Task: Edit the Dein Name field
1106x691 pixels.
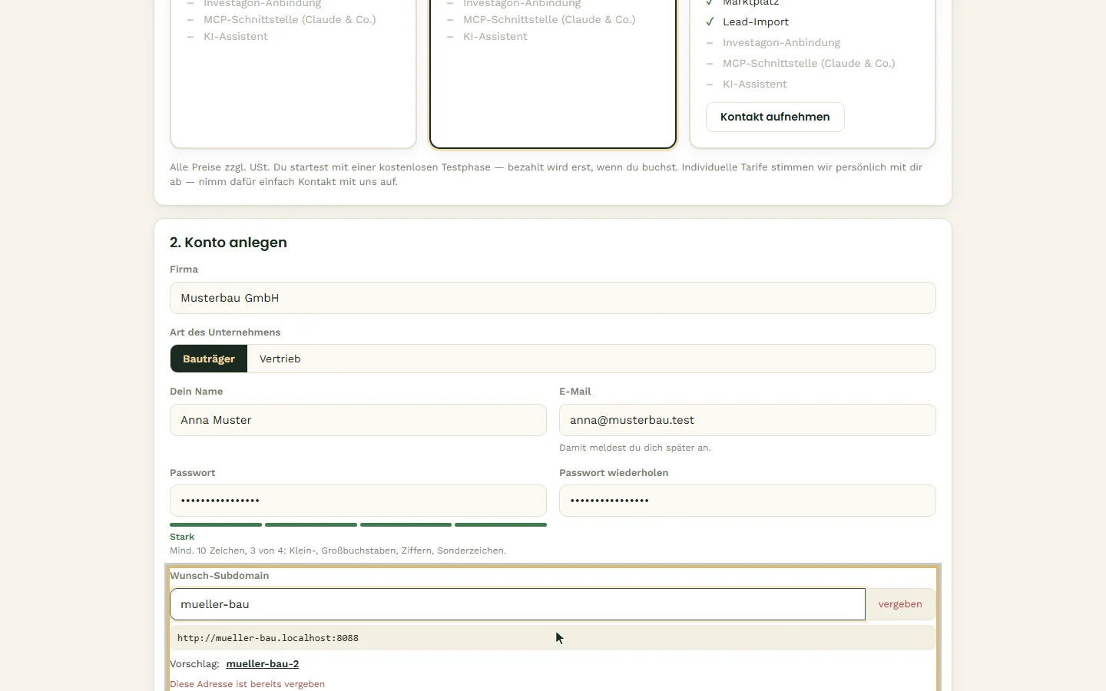Action: 358,420
